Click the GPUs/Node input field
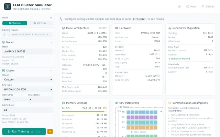 [41, 100]
